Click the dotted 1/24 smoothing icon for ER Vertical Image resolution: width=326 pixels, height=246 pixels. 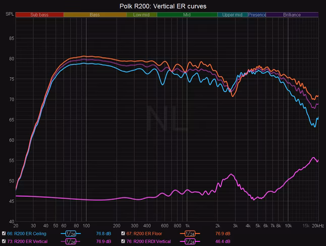coord(71,241)
